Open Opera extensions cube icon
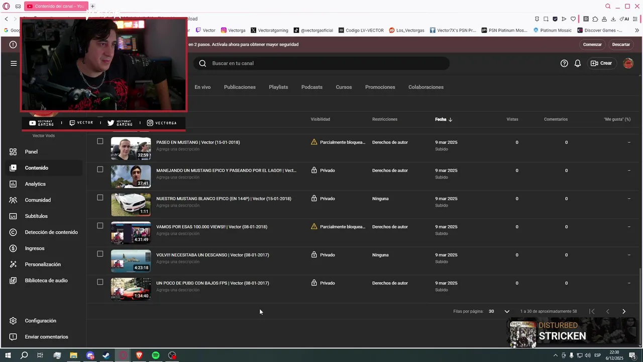Screen dimensions: 643x362 click(x=595, y=19)
